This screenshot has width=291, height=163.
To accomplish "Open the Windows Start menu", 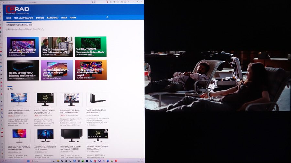I will (28, 160).
